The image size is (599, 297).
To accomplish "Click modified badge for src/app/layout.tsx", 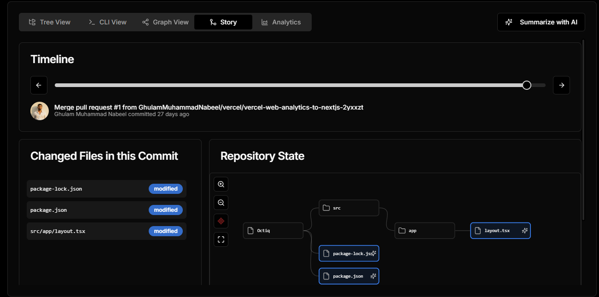I will (166, 231).
